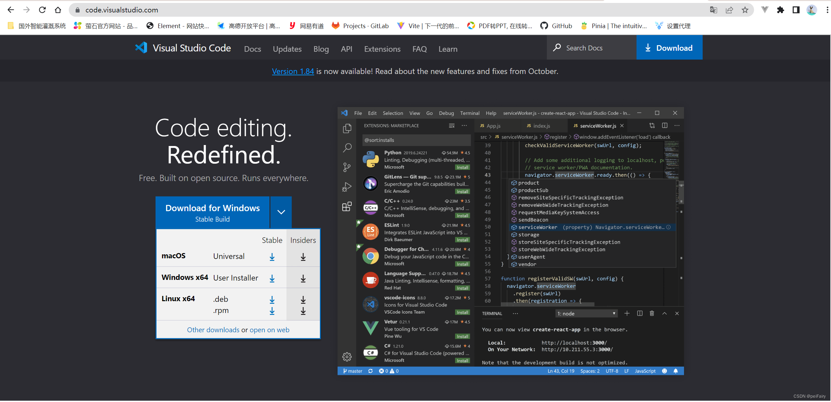The height and width of the screenshot is (402, 831).
Task: Click the feedback smiley in the status bar
Action: point(665,371)
